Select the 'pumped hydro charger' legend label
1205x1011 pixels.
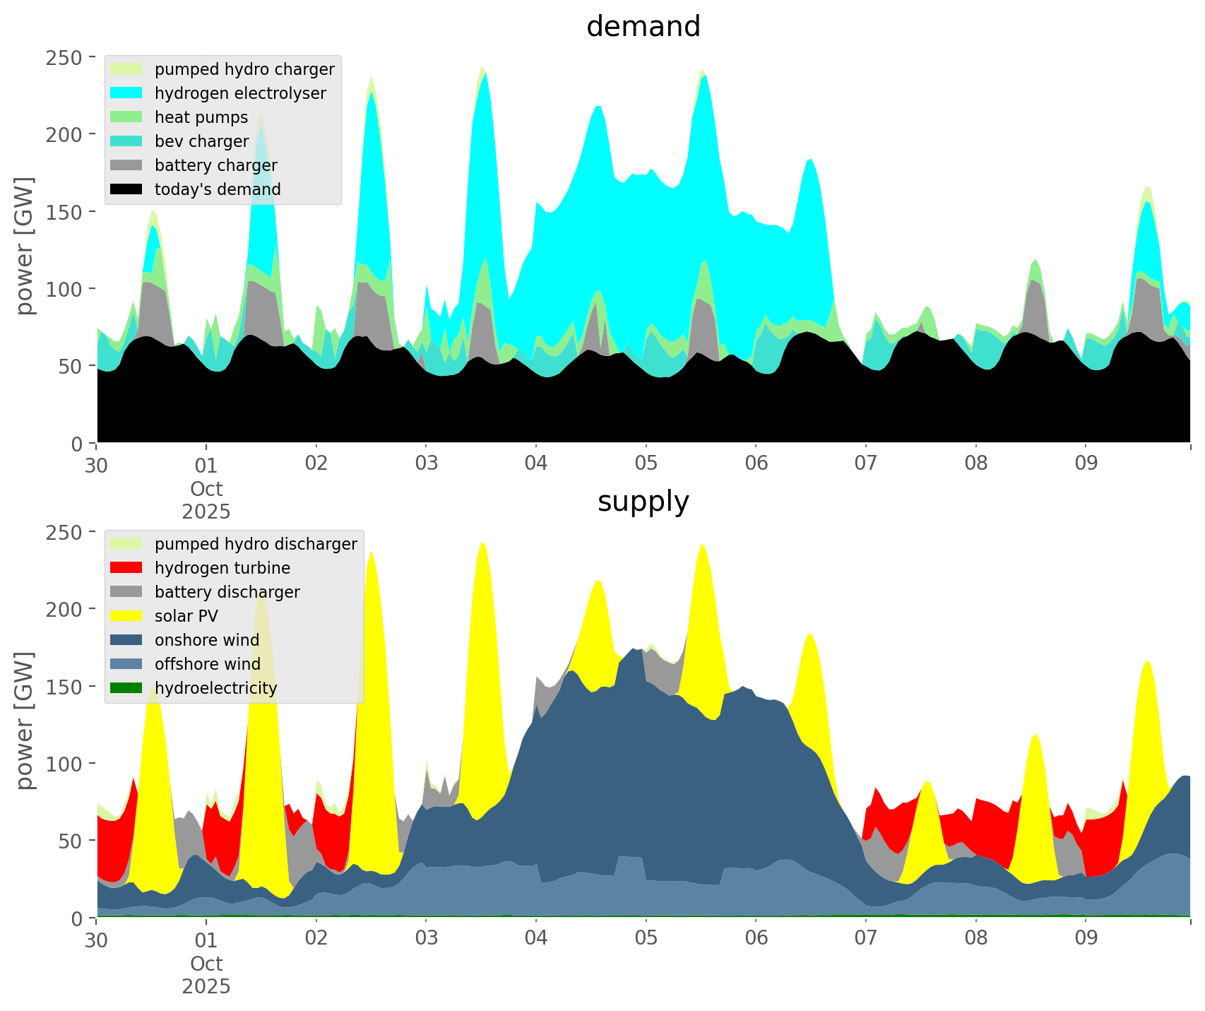click(x=244, y=69)
